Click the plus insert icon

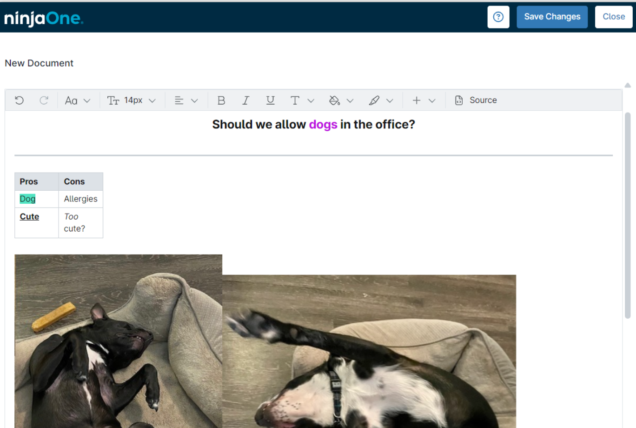pyautogui.click(x=417, y=100)
